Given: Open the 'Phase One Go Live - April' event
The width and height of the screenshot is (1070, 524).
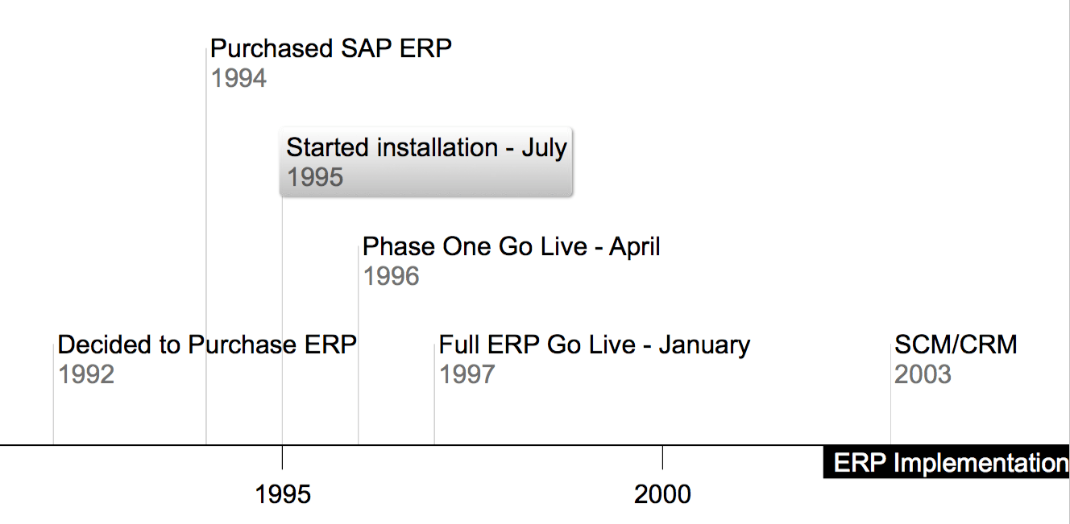Looking at the screenshot, I should [x=512, y=246].
